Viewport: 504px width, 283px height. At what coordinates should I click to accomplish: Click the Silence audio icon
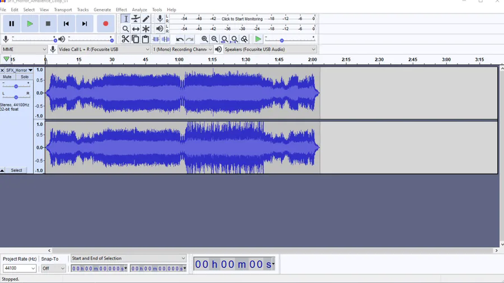point(166,39)
